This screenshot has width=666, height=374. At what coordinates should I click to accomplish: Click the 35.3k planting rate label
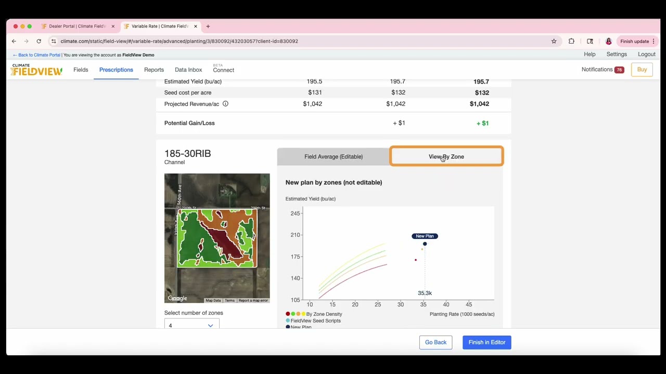[425, 293]
